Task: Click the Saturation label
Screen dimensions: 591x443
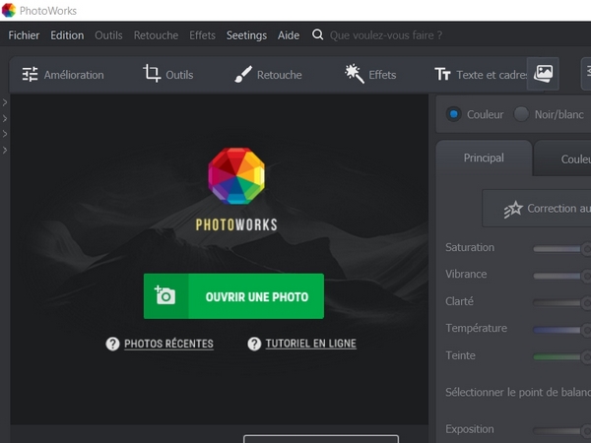Action: [470, 247]
